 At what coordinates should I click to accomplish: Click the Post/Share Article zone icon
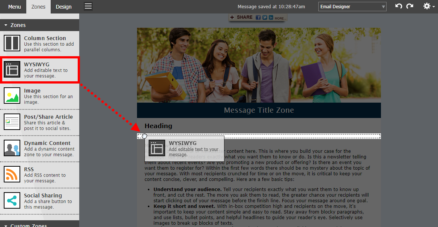[12, 122]
